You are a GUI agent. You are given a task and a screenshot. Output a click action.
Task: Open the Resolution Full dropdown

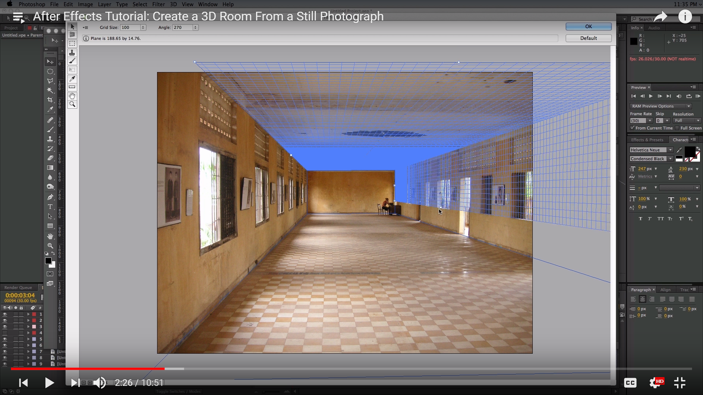687,121
